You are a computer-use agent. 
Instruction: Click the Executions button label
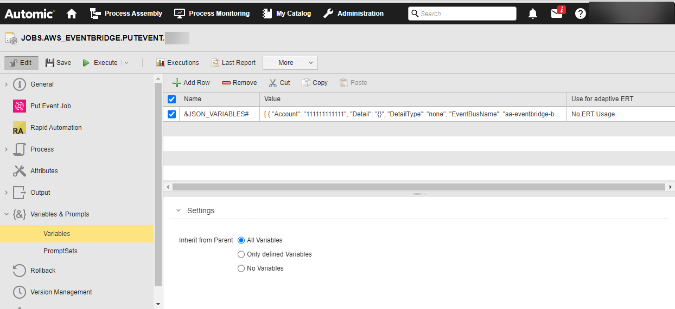(x=183, y=63)
